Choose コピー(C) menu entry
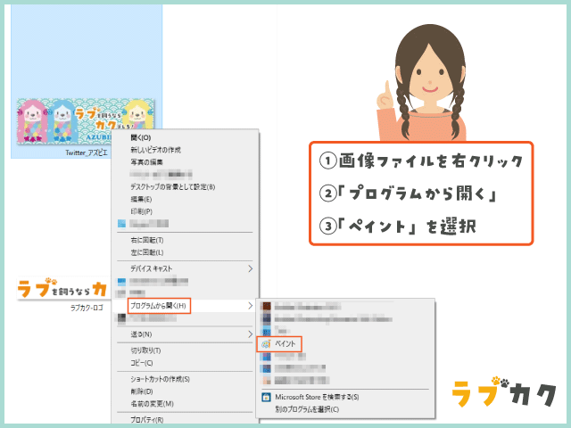The height and width of the screenshot is (428, 571). [142, 363]
